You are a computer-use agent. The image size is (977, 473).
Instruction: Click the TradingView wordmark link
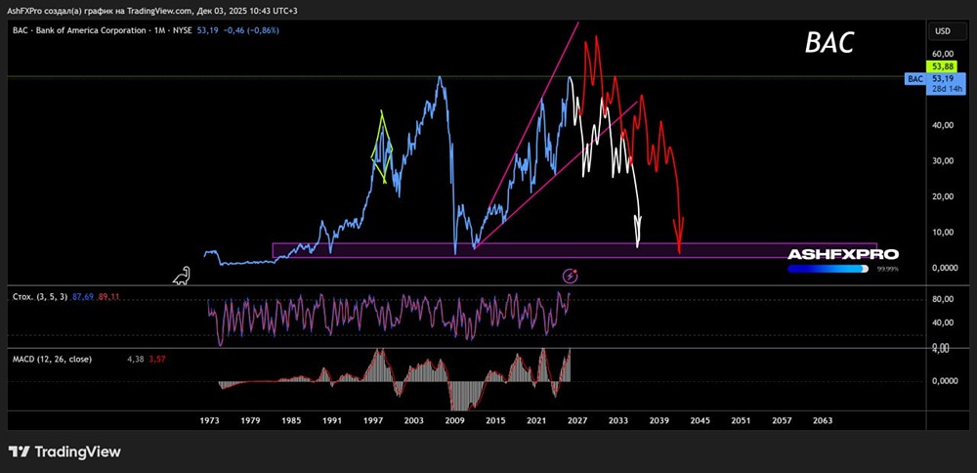77,451
